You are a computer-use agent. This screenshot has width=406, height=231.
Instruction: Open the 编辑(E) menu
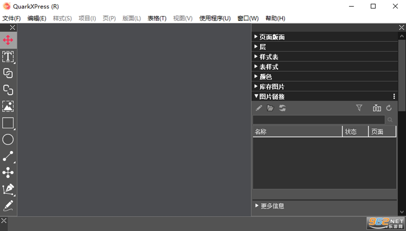click(37, 19)
